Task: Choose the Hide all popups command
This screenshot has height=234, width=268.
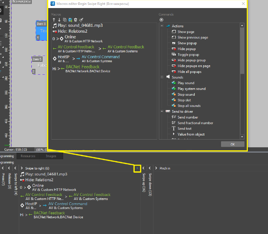Action: 190,72
